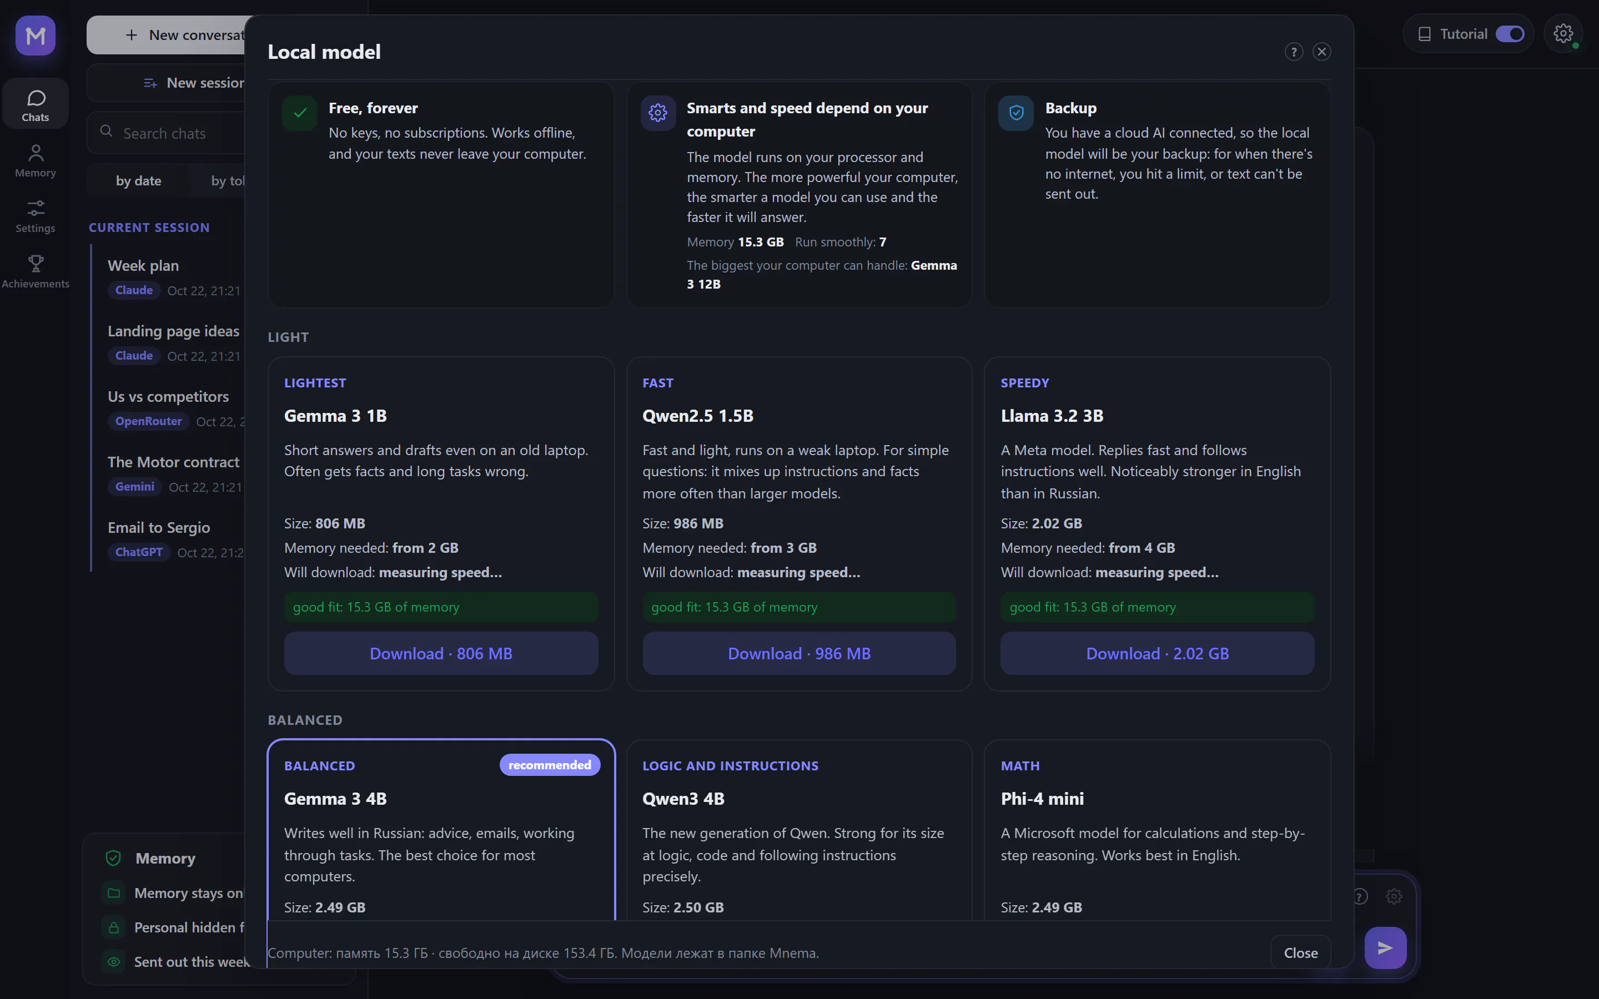Select the Phi-4 mini model card
1599x999 pixels.
pos(1157,830)
